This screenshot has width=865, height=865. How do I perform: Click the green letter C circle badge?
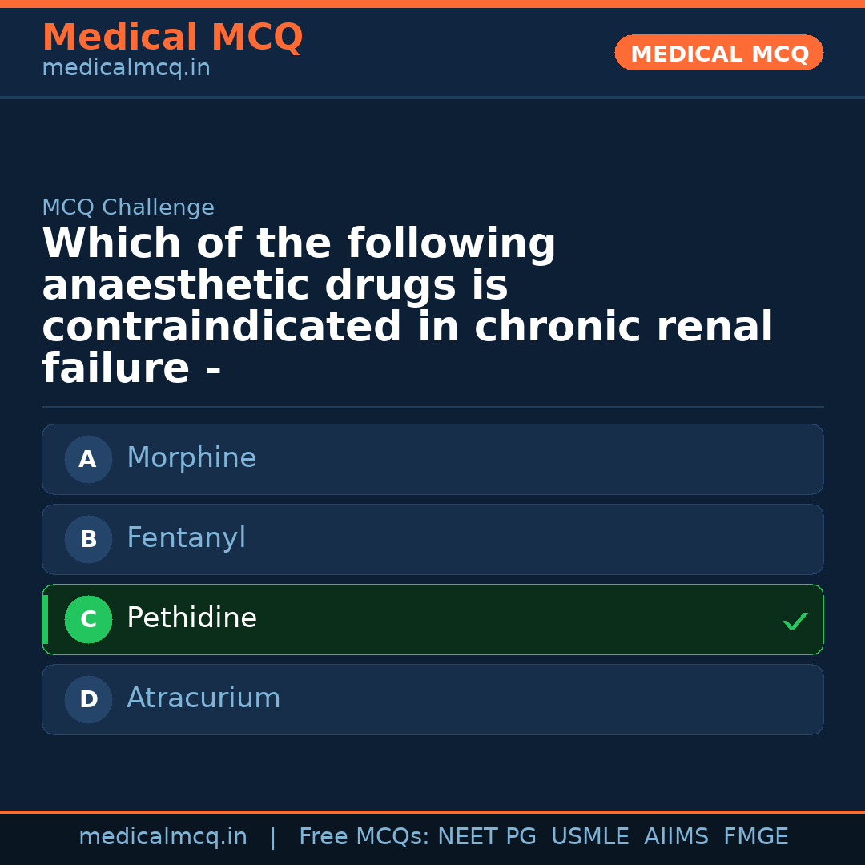88,619
